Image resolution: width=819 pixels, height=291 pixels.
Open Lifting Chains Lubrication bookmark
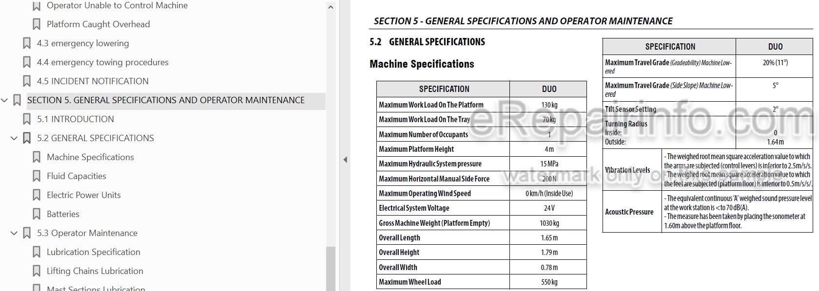pos(95,271)
